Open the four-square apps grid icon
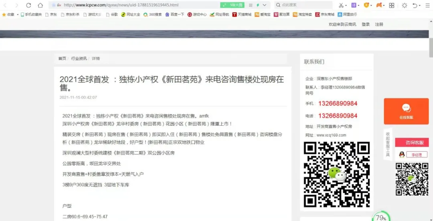The width and height of the screenshot is (433, 221). [x=392, y=5]
